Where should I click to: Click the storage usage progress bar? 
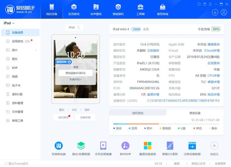pyautogui.click(x=166, y=124)
